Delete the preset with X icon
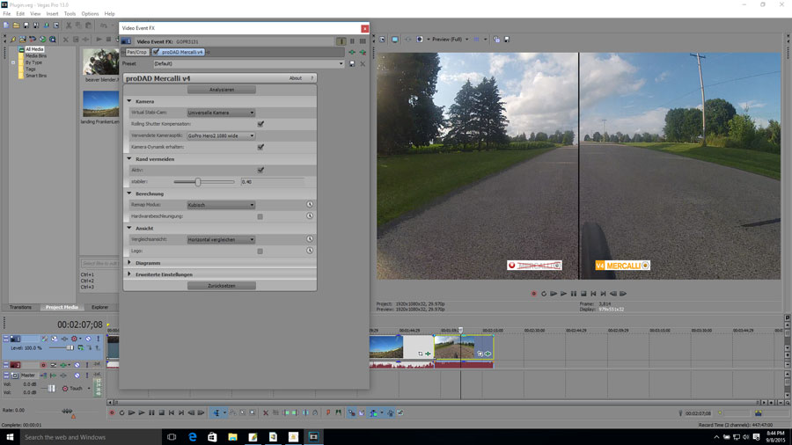The image size is (792, 445). (x=363, y=63)
